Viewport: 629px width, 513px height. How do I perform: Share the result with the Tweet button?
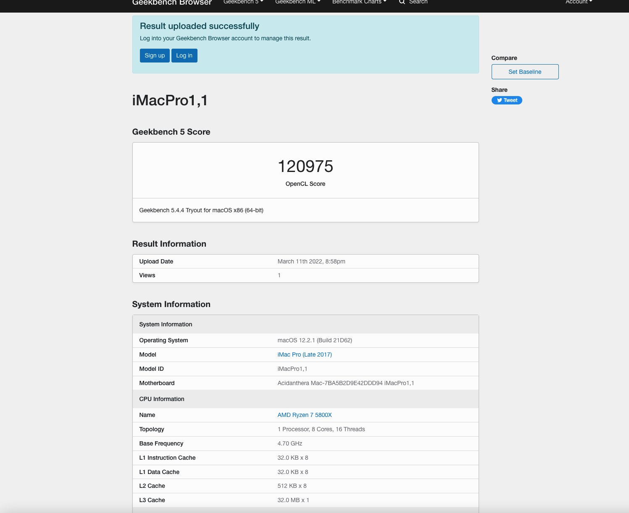click(507, 100)
